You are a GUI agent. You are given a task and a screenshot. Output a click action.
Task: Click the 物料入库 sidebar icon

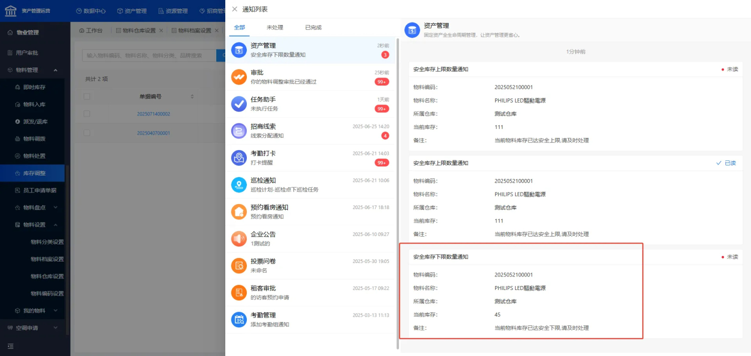coord(18,104)
